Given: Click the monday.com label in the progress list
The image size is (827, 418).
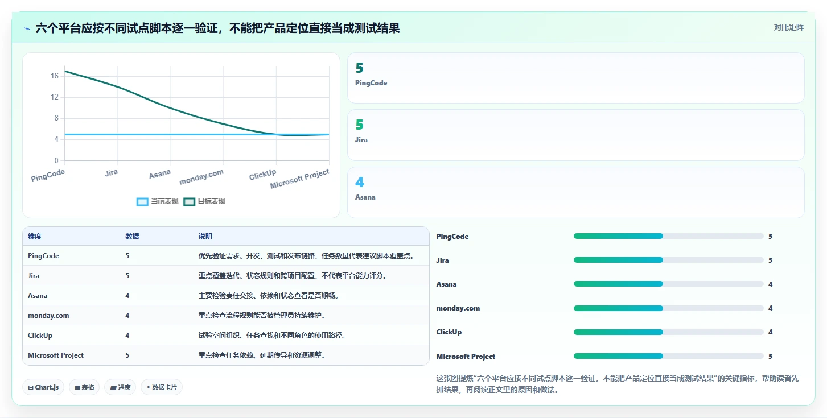Looking at the screenshot, I should pos(458,308).
